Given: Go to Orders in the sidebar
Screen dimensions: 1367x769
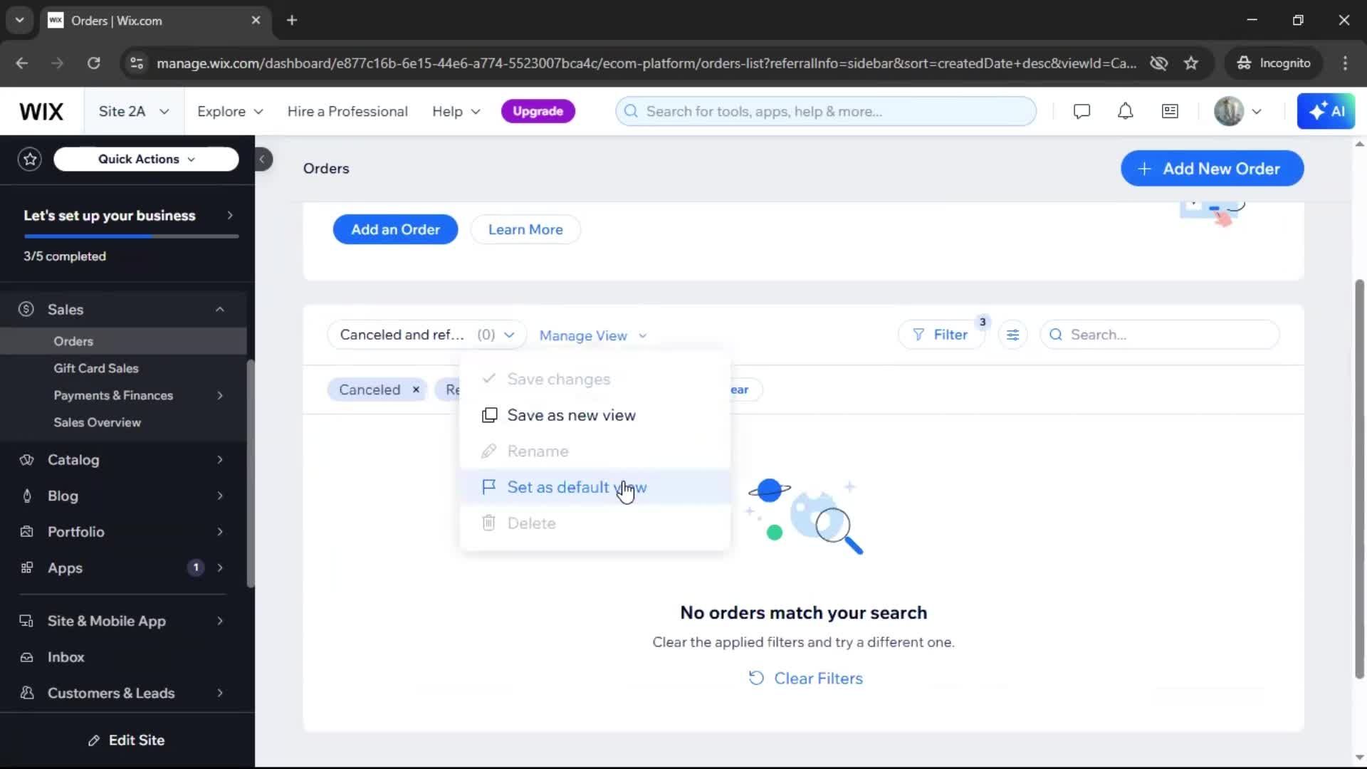Looking at the screenshot, I should [124, 342].
